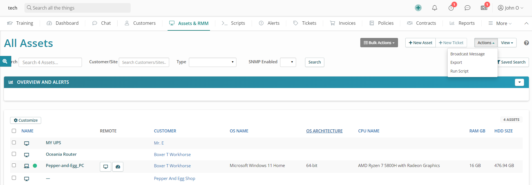Screen dimensions: 532x185
Task: Check the MY UPS row checkbox
Action: (x=14, y=143)
